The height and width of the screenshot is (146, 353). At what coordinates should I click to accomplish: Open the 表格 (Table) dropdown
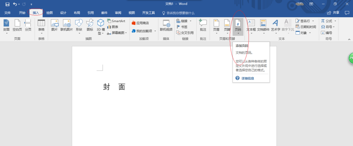tap(41, 26)
